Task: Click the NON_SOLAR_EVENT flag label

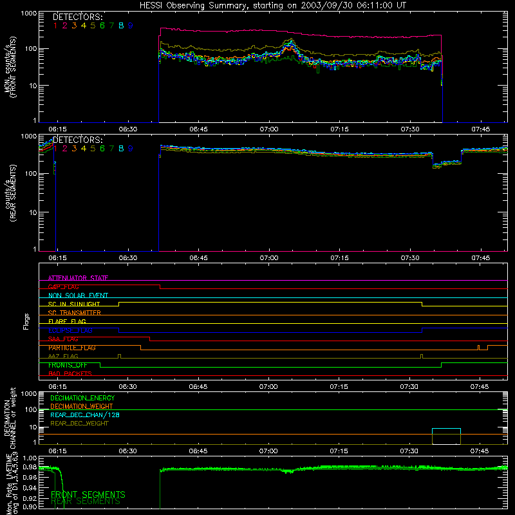Action: click(x=78, y=295)
